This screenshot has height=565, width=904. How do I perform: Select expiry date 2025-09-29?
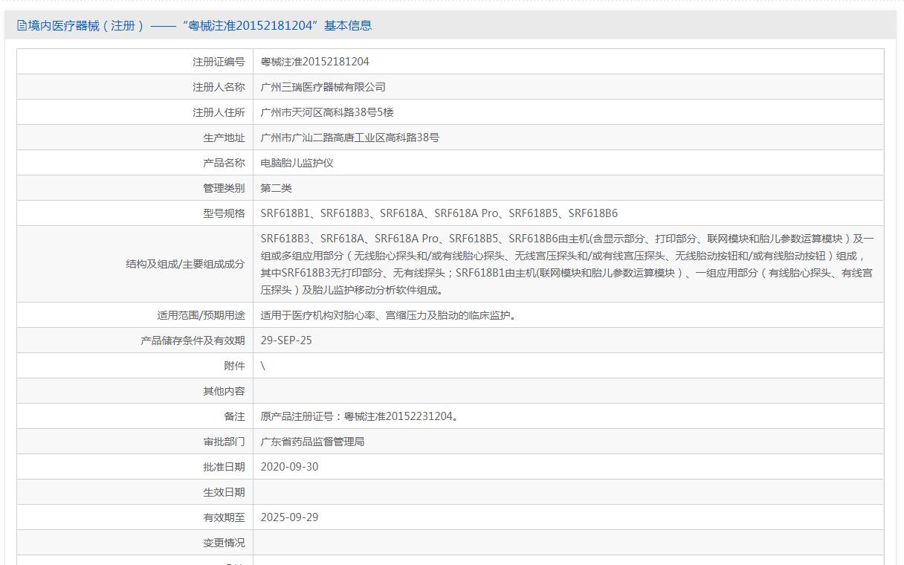coord(289,517)
